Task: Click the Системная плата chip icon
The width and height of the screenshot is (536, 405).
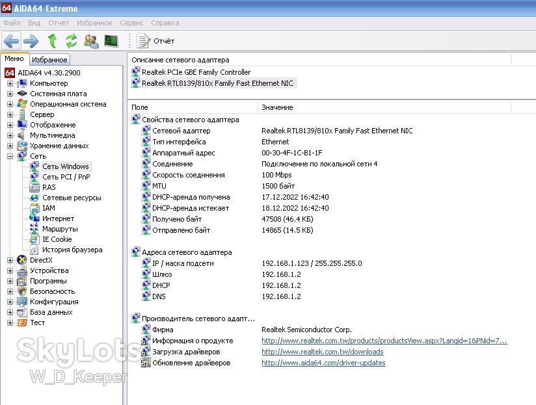Action: point(22,94)
